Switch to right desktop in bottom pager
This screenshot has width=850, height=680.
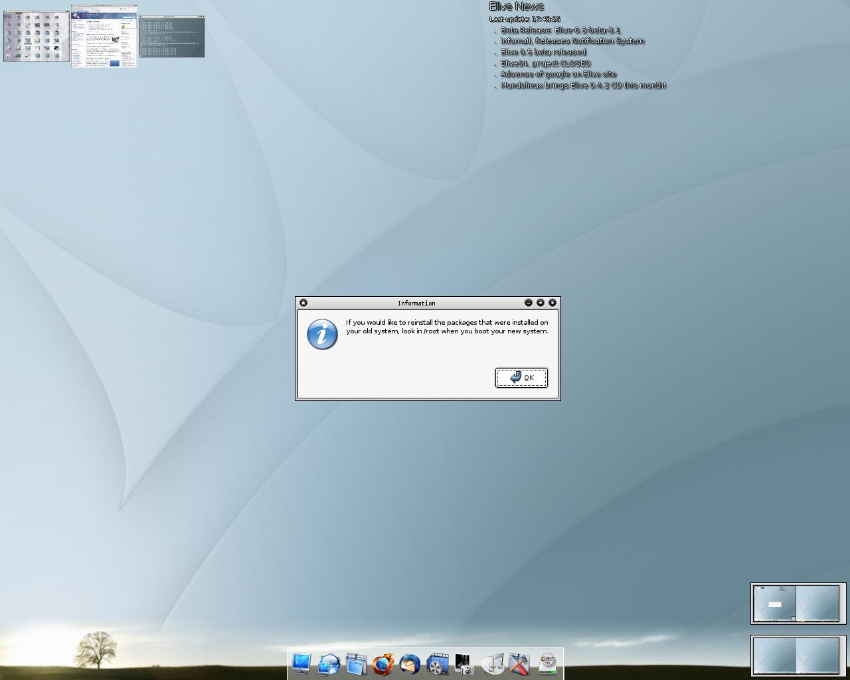pyautogui.click(x=817, y=655)
